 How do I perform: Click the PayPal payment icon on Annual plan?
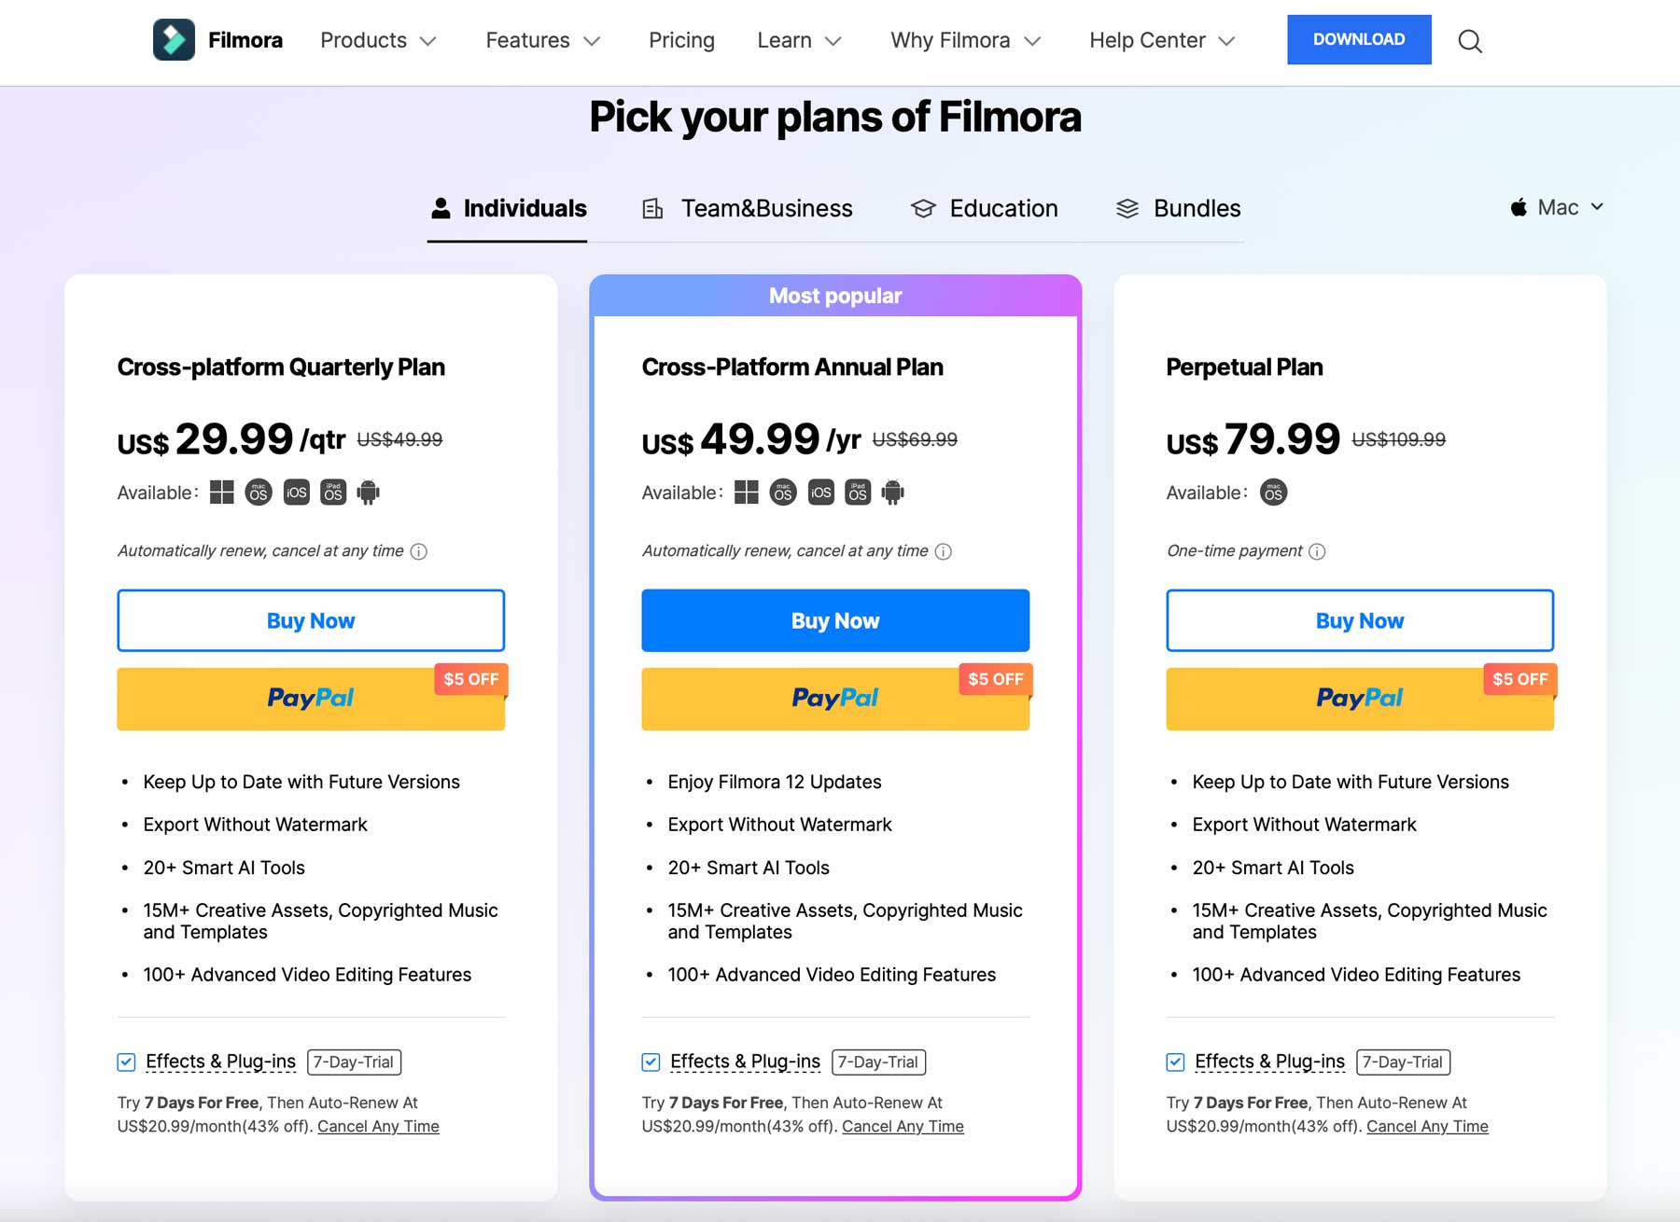click(x=835, y=699)
